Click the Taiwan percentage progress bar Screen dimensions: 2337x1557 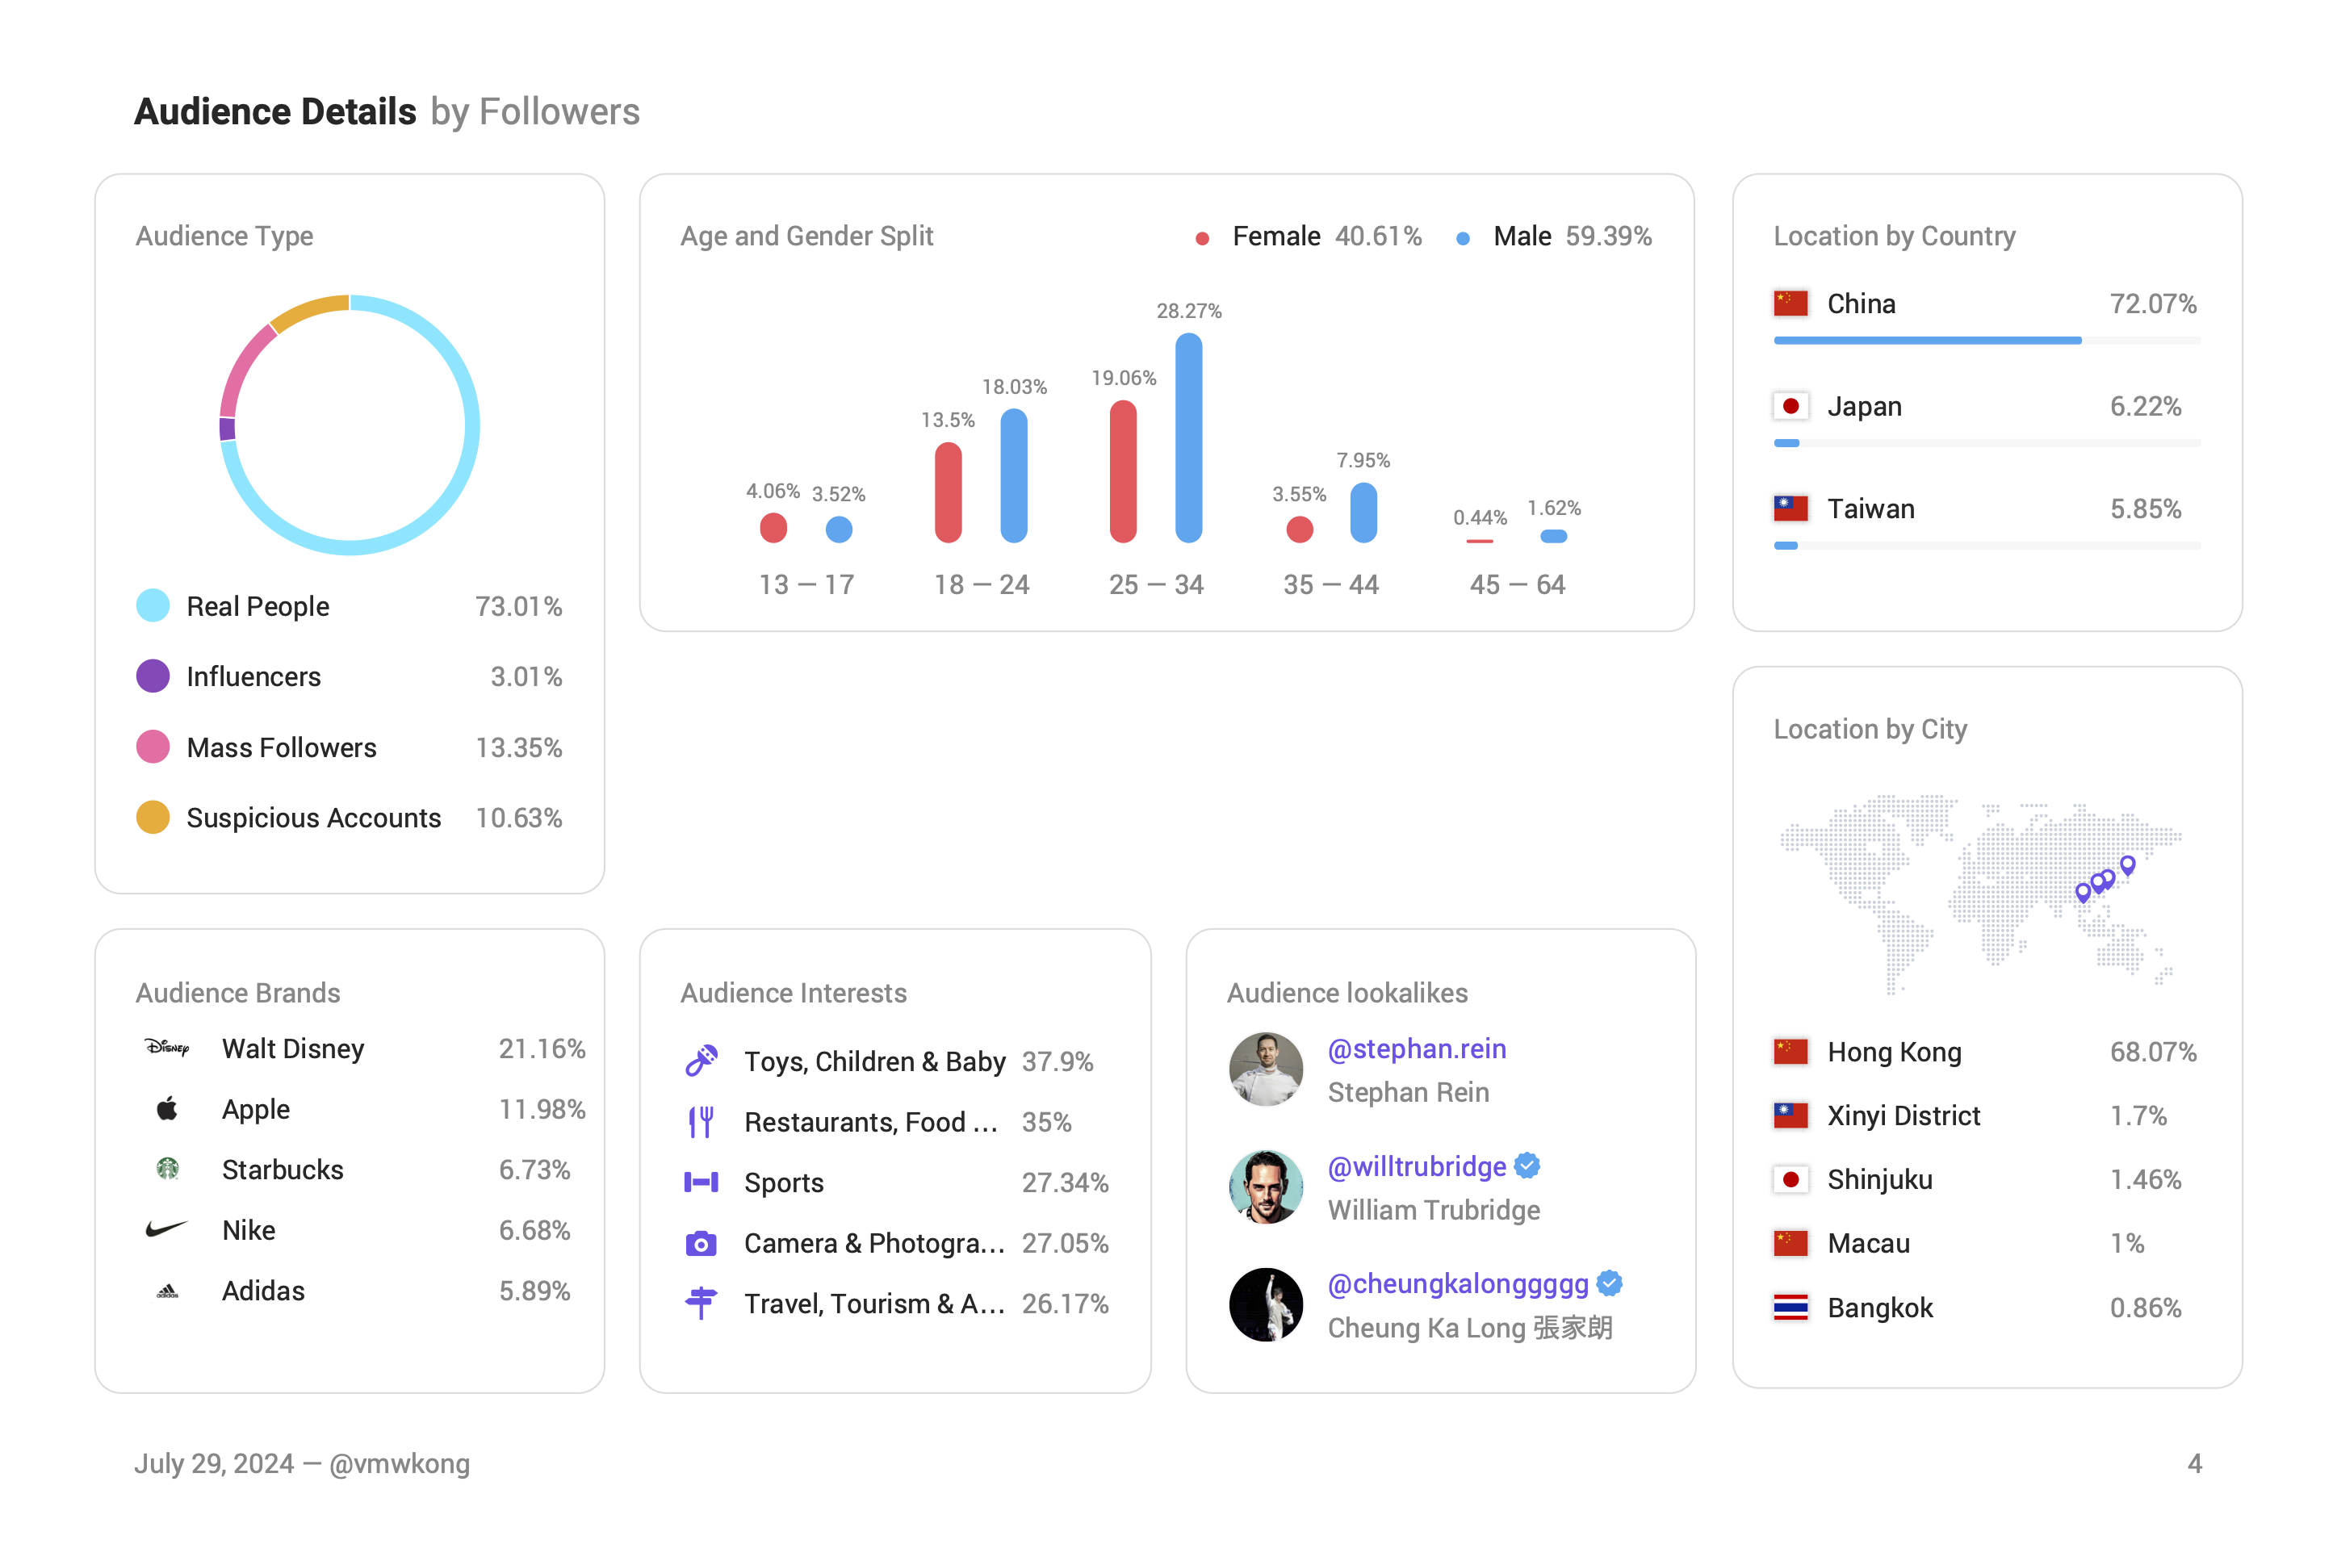click(1987, 545)
